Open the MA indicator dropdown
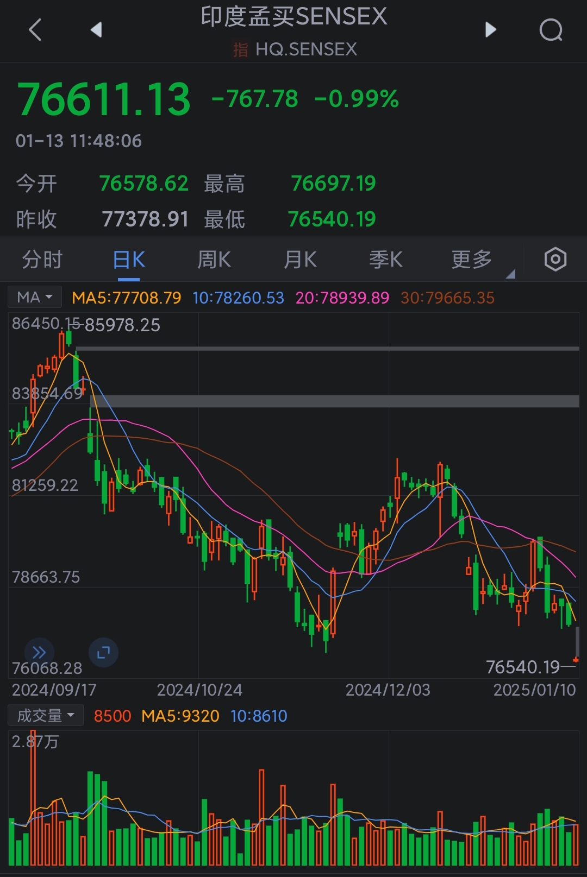 [35, 297]
